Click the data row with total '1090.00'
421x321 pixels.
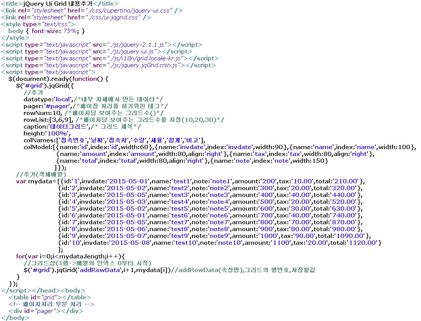[x=214, y=236]
